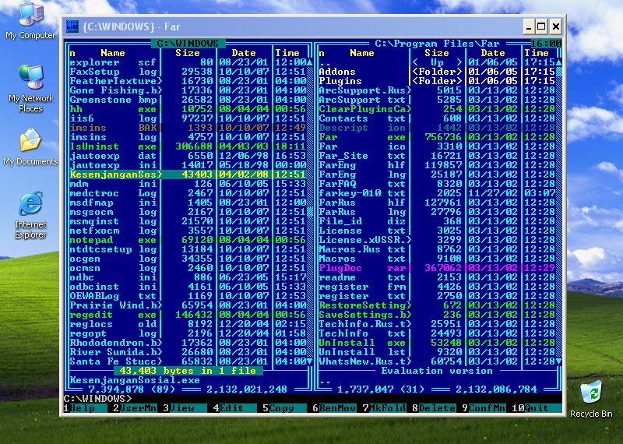Select Contacts txt file
Viewport: 623px width, 444px height.
(x=437, y=118)
